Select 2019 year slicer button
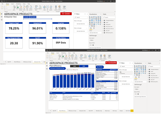Image resolution: width=162 pixels, height=115 pixels. [84, 66]
